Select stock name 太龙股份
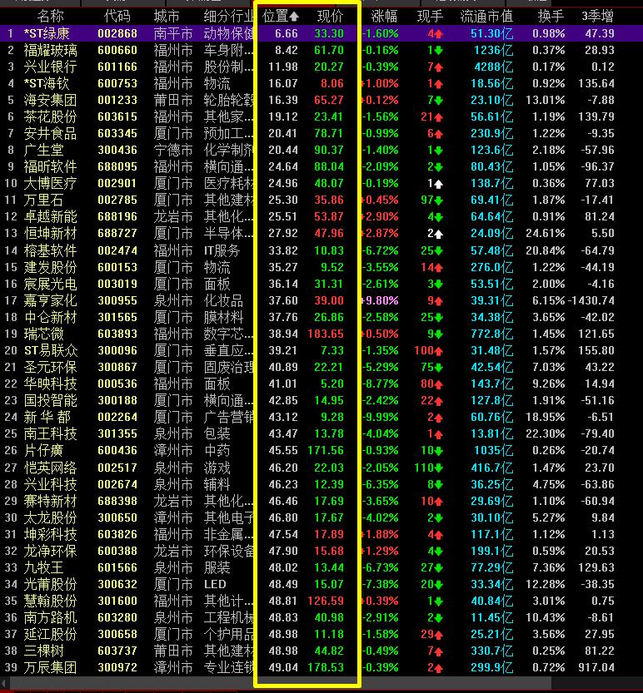 click(x=51, y=518)
